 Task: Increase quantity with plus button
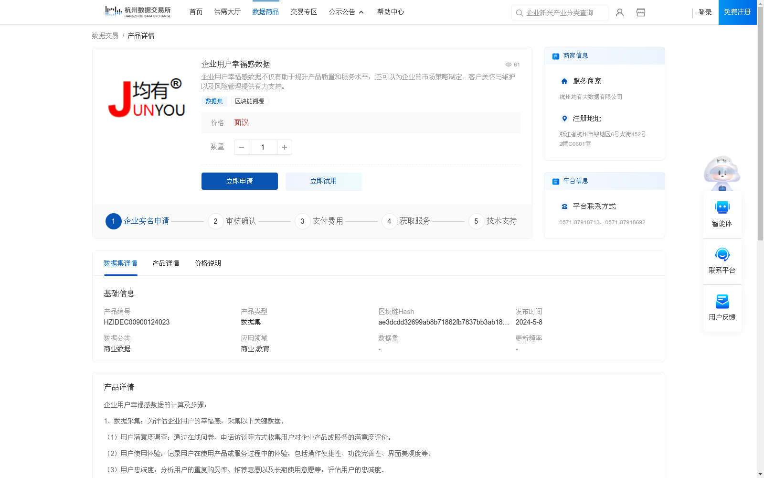coord(285,147)
